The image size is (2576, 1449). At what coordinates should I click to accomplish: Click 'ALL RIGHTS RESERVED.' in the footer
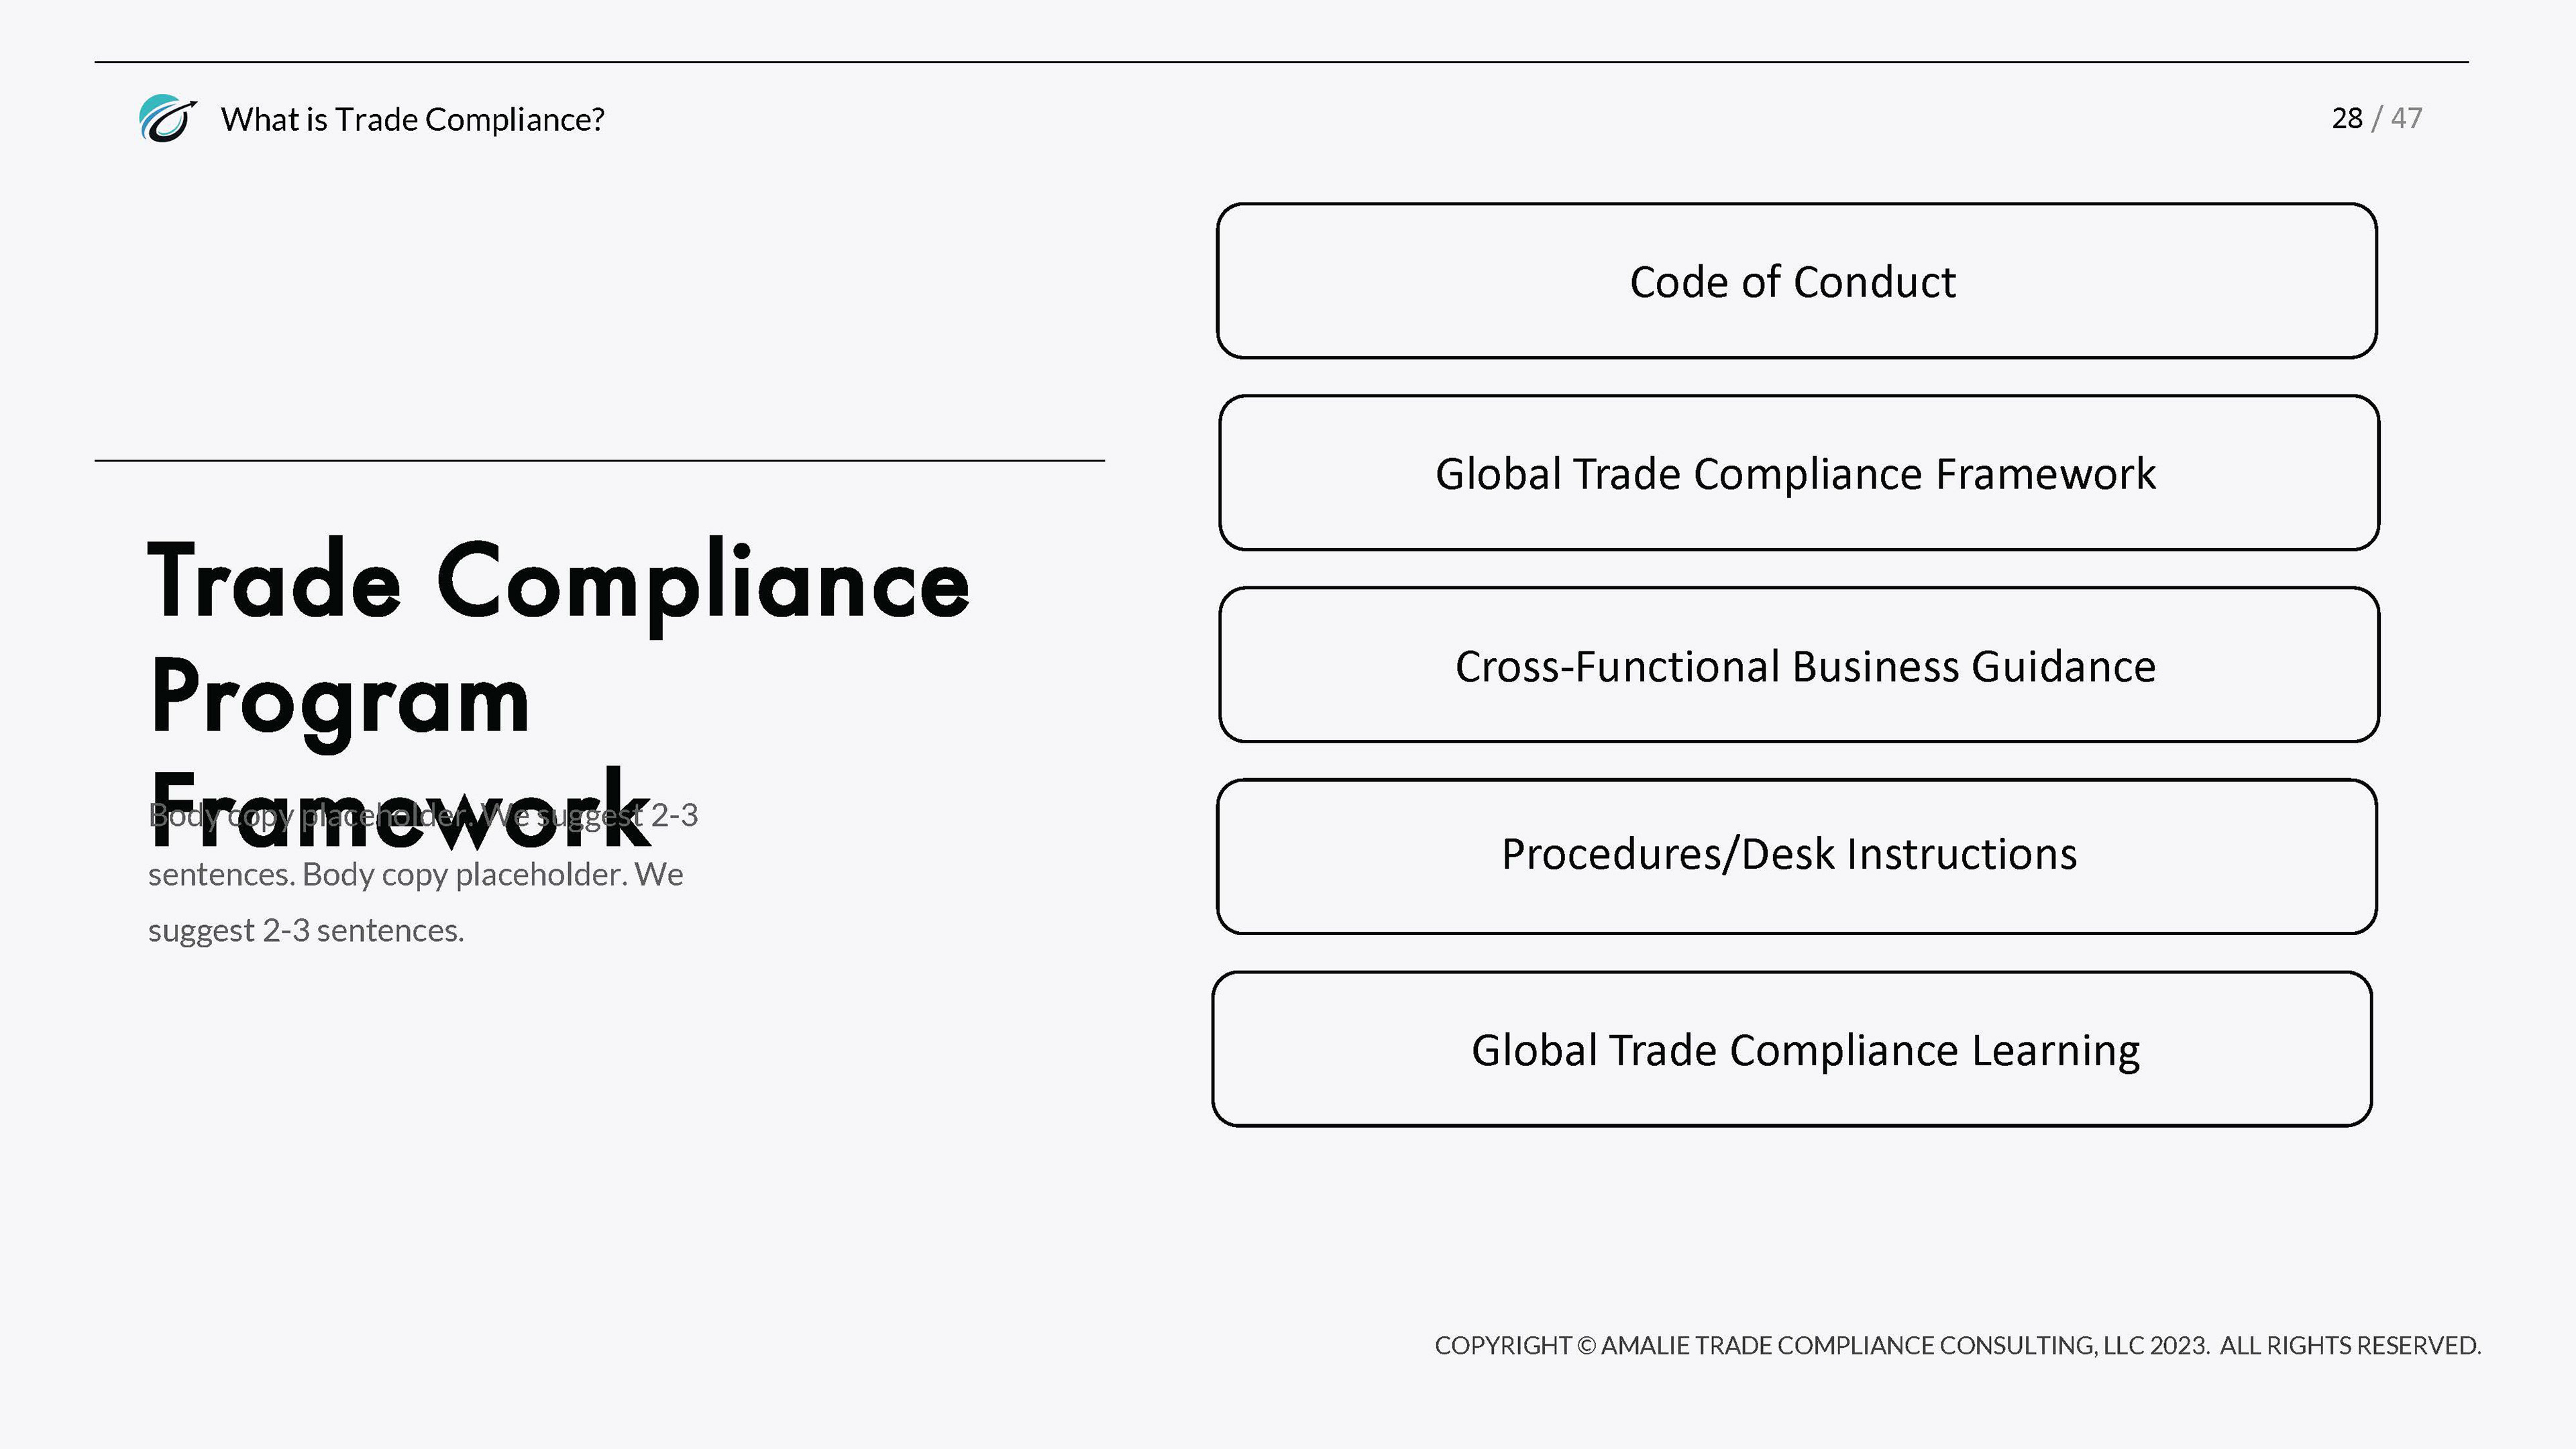[x=2350, y=1346]
